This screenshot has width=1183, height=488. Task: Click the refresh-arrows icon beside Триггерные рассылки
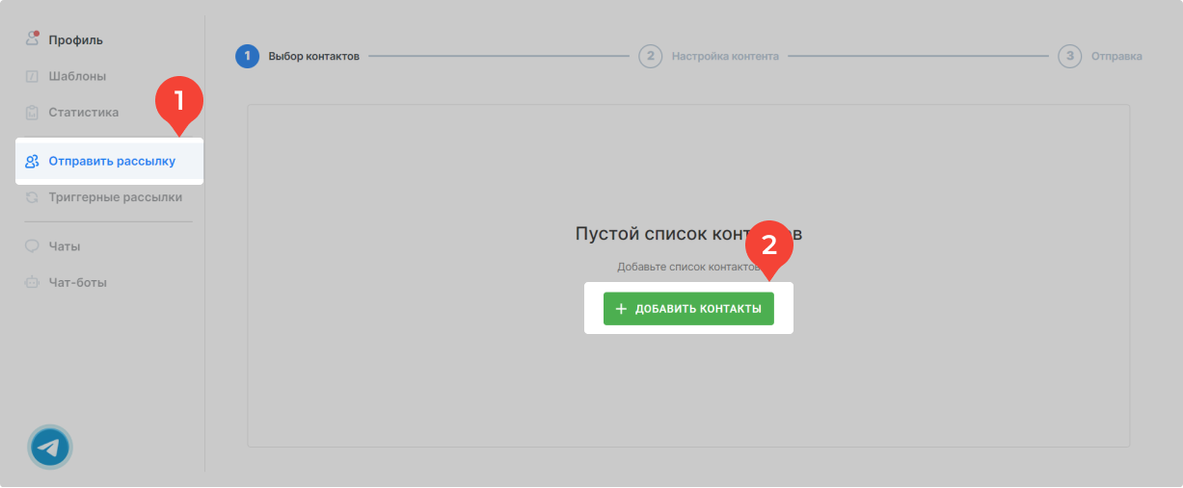pos(32,197)
